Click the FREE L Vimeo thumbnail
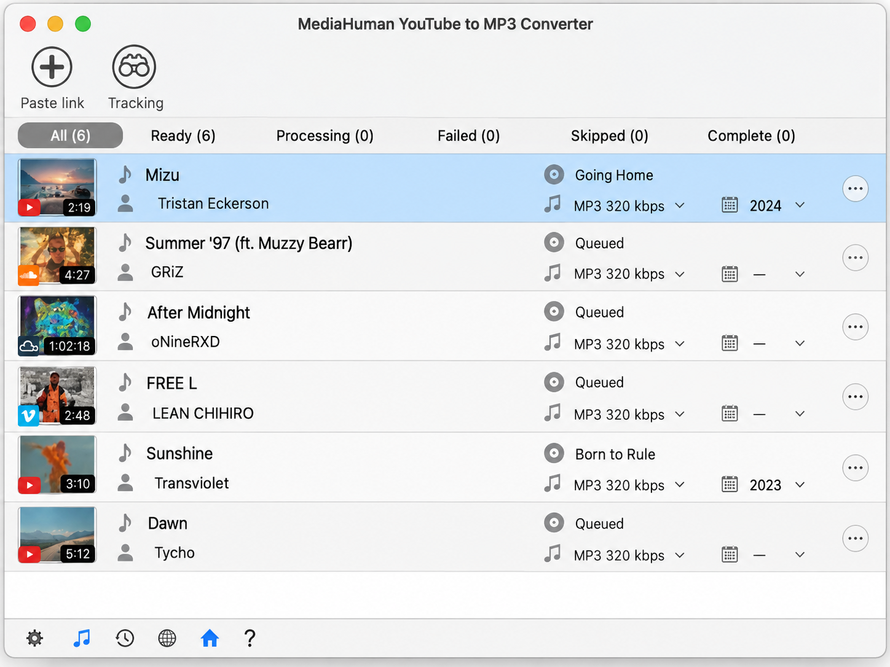 click(57, 396)
